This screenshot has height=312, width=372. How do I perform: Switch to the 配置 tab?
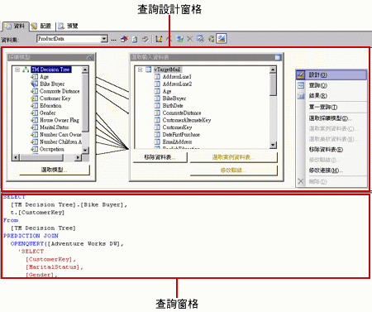(42, 26)
